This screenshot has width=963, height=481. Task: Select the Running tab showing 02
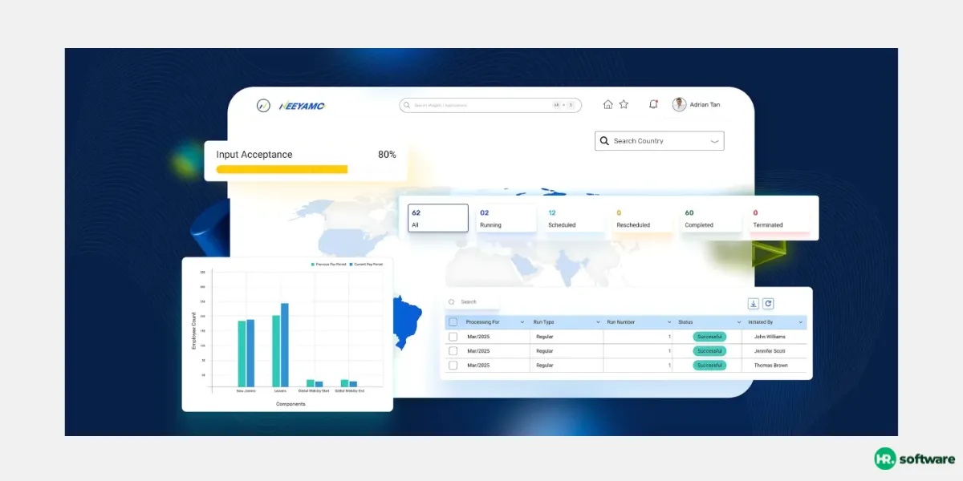coord(506,218)
